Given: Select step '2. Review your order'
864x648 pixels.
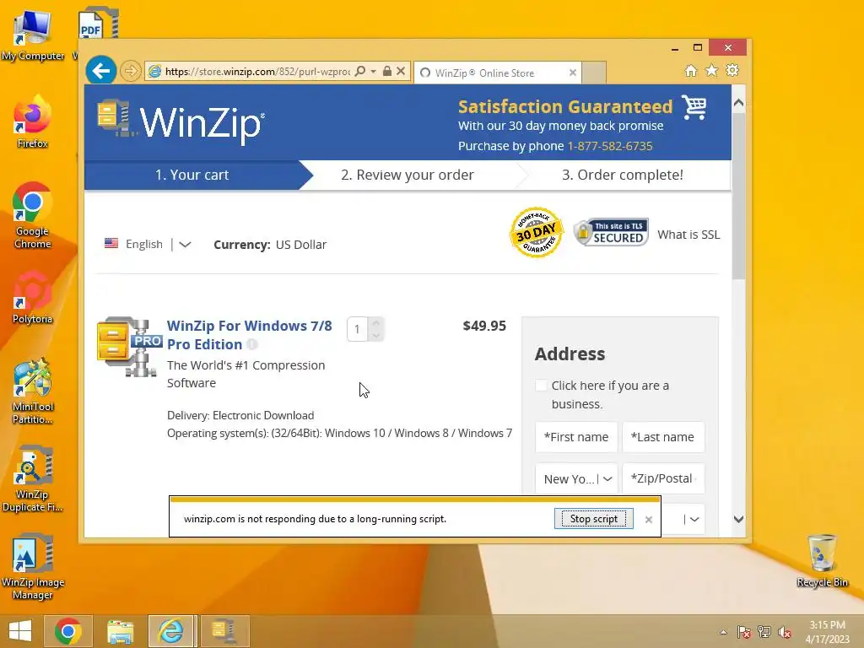Looking at the screenshot, I should (x=408, y=175).
